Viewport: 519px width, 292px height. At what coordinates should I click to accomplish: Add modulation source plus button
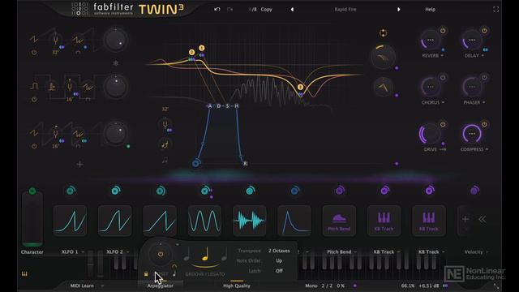(465, 219)
